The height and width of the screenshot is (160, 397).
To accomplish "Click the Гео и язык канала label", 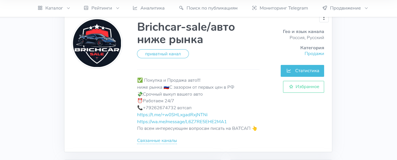I will click(303, 32).
